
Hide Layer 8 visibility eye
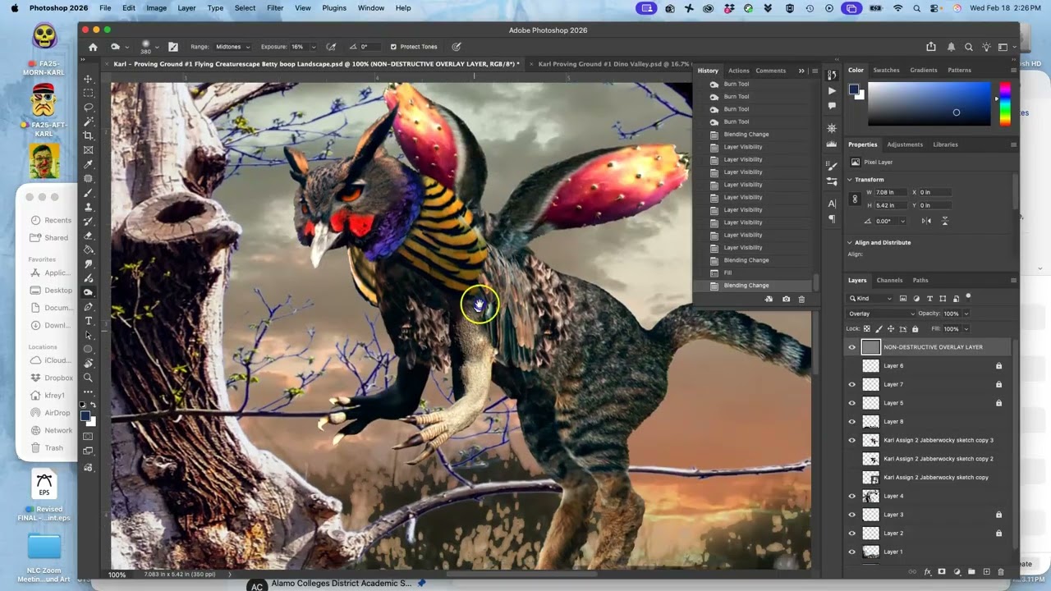[x=851, y=421]
